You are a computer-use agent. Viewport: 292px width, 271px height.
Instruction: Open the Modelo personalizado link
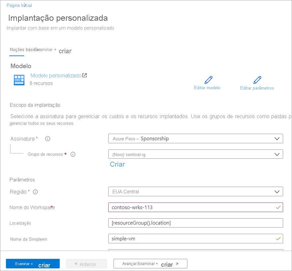[55, 75]
